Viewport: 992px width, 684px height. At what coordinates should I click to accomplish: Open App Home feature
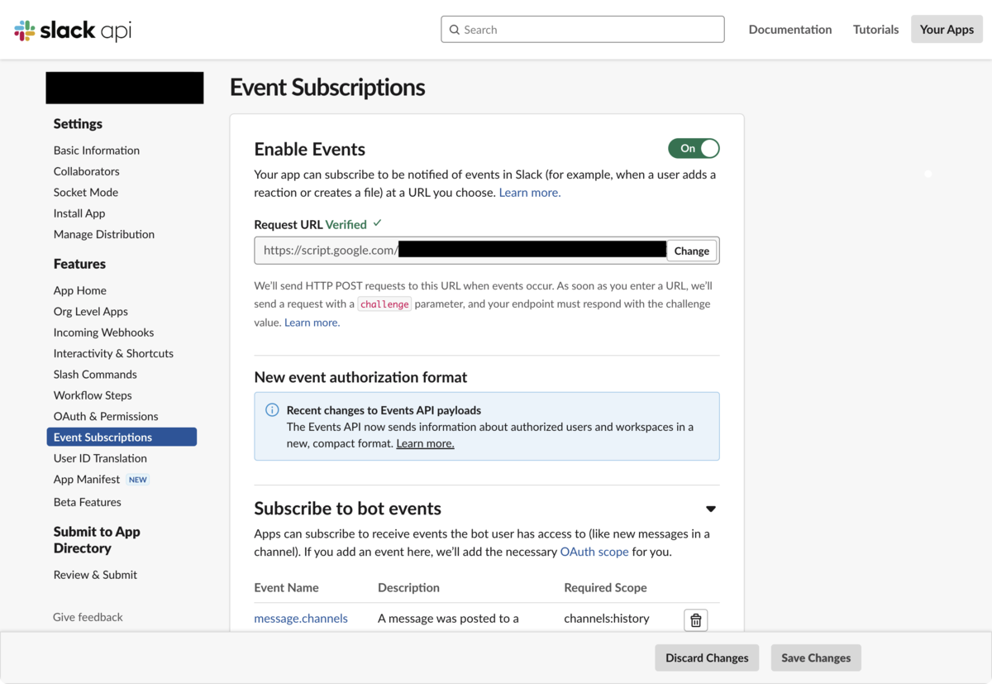(x=80, y=290)
